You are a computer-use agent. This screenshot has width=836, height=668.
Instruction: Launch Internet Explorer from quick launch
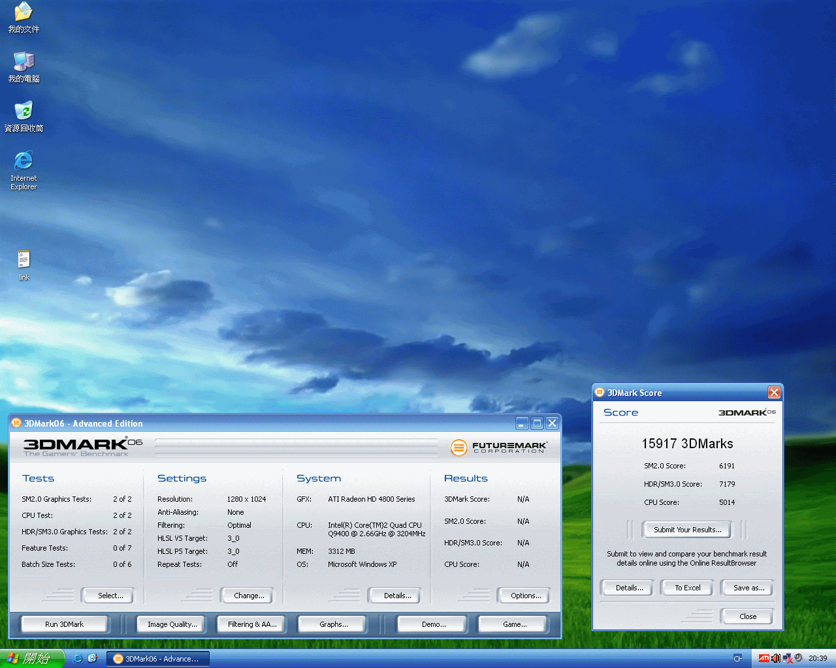pos(78,658)
